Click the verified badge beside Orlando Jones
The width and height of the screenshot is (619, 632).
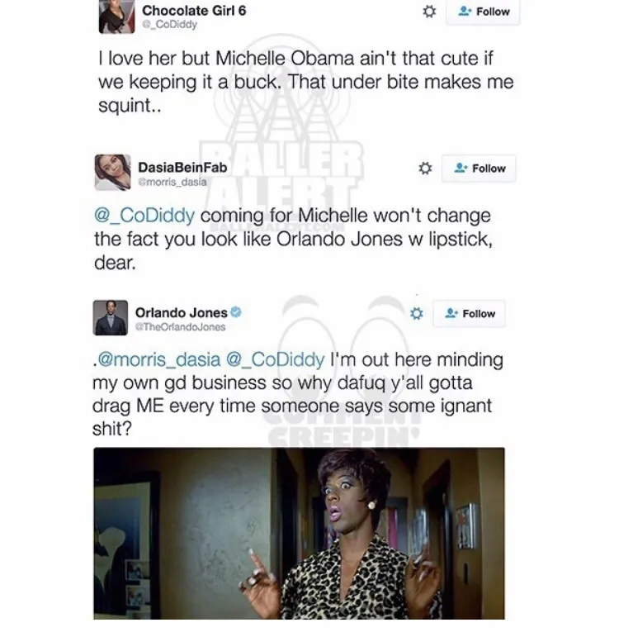(x=235, y=312)
